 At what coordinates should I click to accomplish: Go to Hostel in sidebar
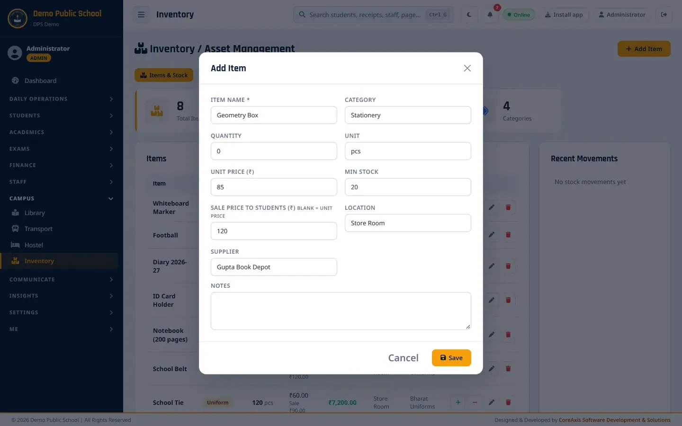click(59, 245)
